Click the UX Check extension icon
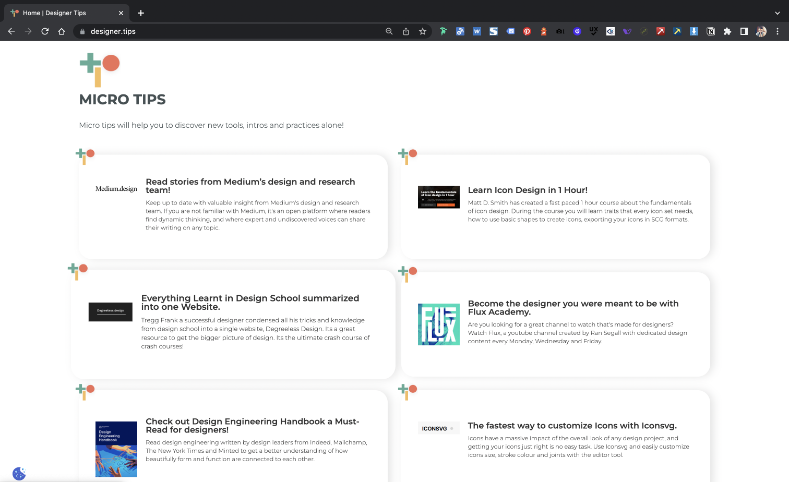 (593, 31)
